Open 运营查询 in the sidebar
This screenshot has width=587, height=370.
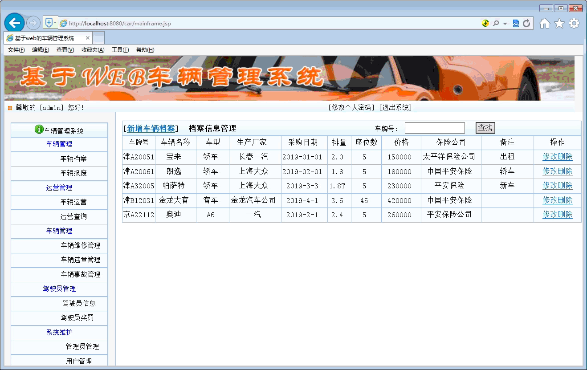coord(73,216)
